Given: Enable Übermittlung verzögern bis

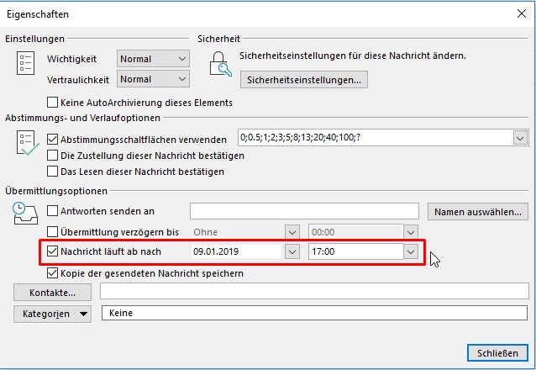Looking at the screenshot, I should pos(52,232).
